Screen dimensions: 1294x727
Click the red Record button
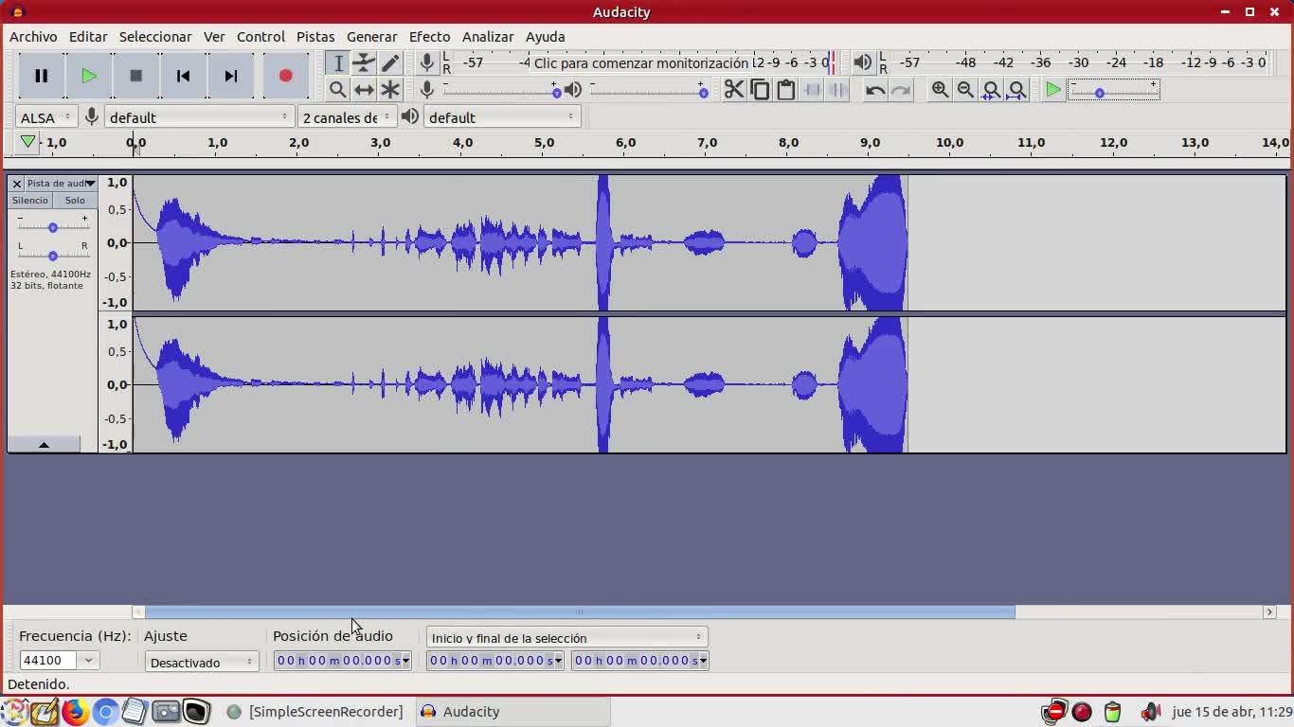(x=285, y=76)
